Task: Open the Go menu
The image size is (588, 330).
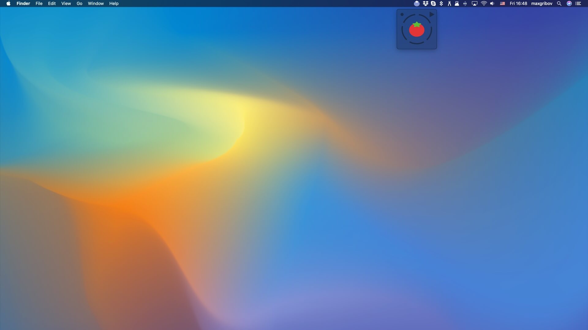Action: click(x=79, y=4)
